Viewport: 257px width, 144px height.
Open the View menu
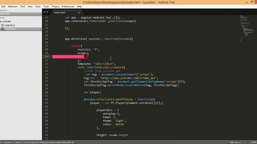(30, 6)
